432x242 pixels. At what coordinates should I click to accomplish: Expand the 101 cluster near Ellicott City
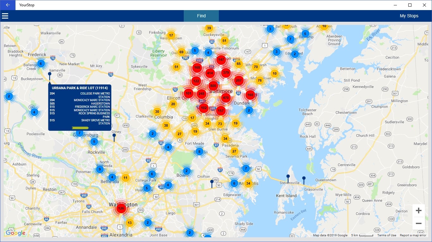tap(188, 93)
